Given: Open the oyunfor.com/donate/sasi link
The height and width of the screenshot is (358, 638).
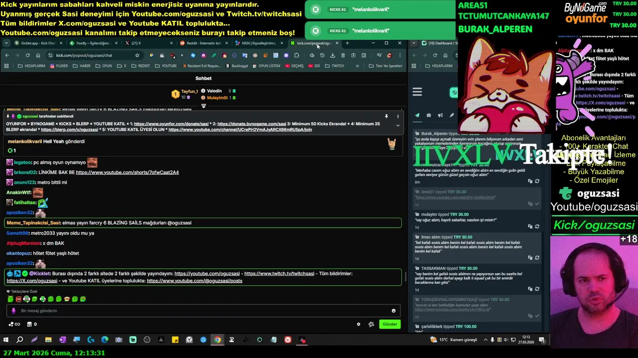Looking at the screenshot, I should 171,124.
